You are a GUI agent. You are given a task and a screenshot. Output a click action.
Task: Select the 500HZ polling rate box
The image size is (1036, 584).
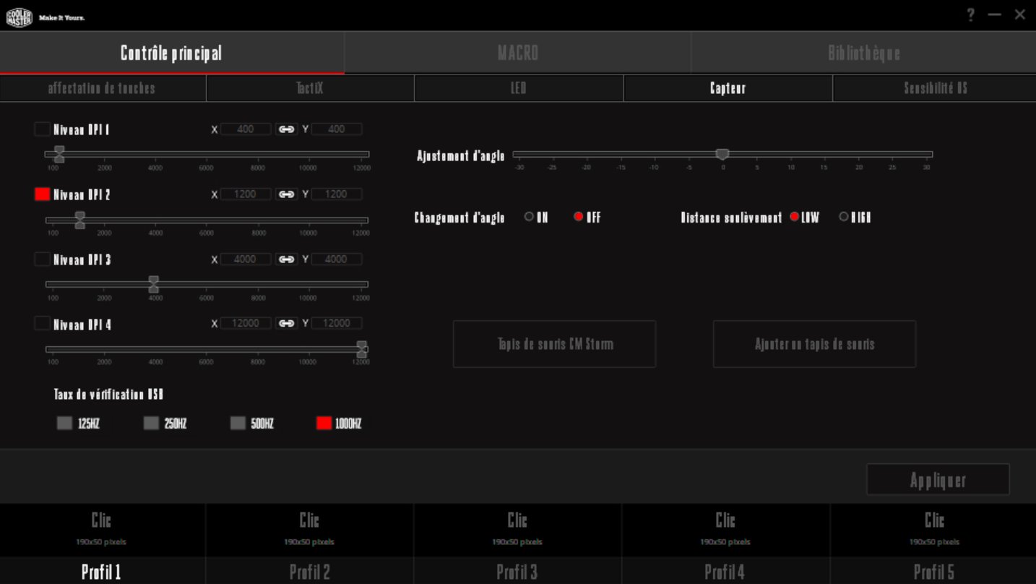point(238,424)
